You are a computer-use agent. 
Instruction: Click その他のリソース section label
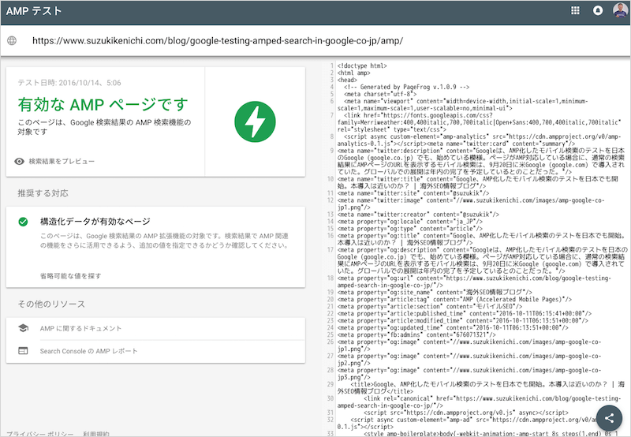(x=51, y=304)
